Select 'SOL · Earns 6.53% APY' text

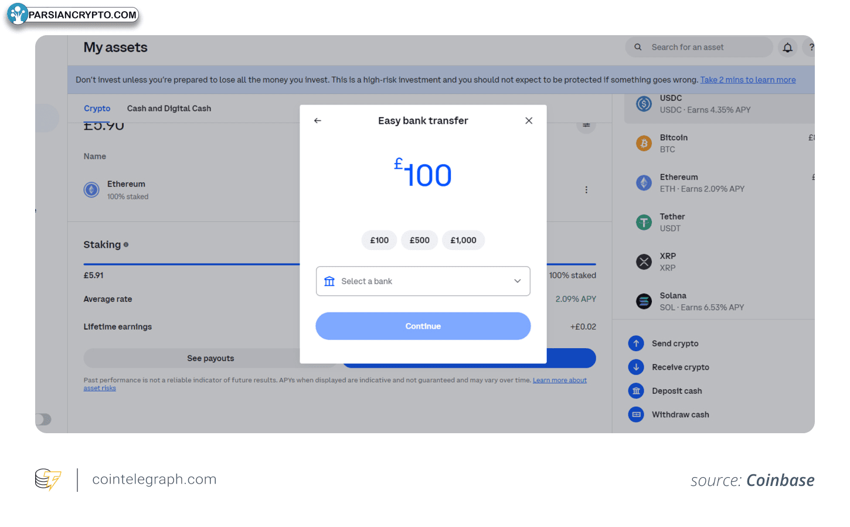(x=702, y=307)
